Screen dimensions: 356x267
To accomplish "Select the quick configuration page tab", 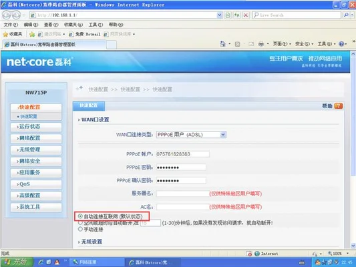I will [89, 105].
